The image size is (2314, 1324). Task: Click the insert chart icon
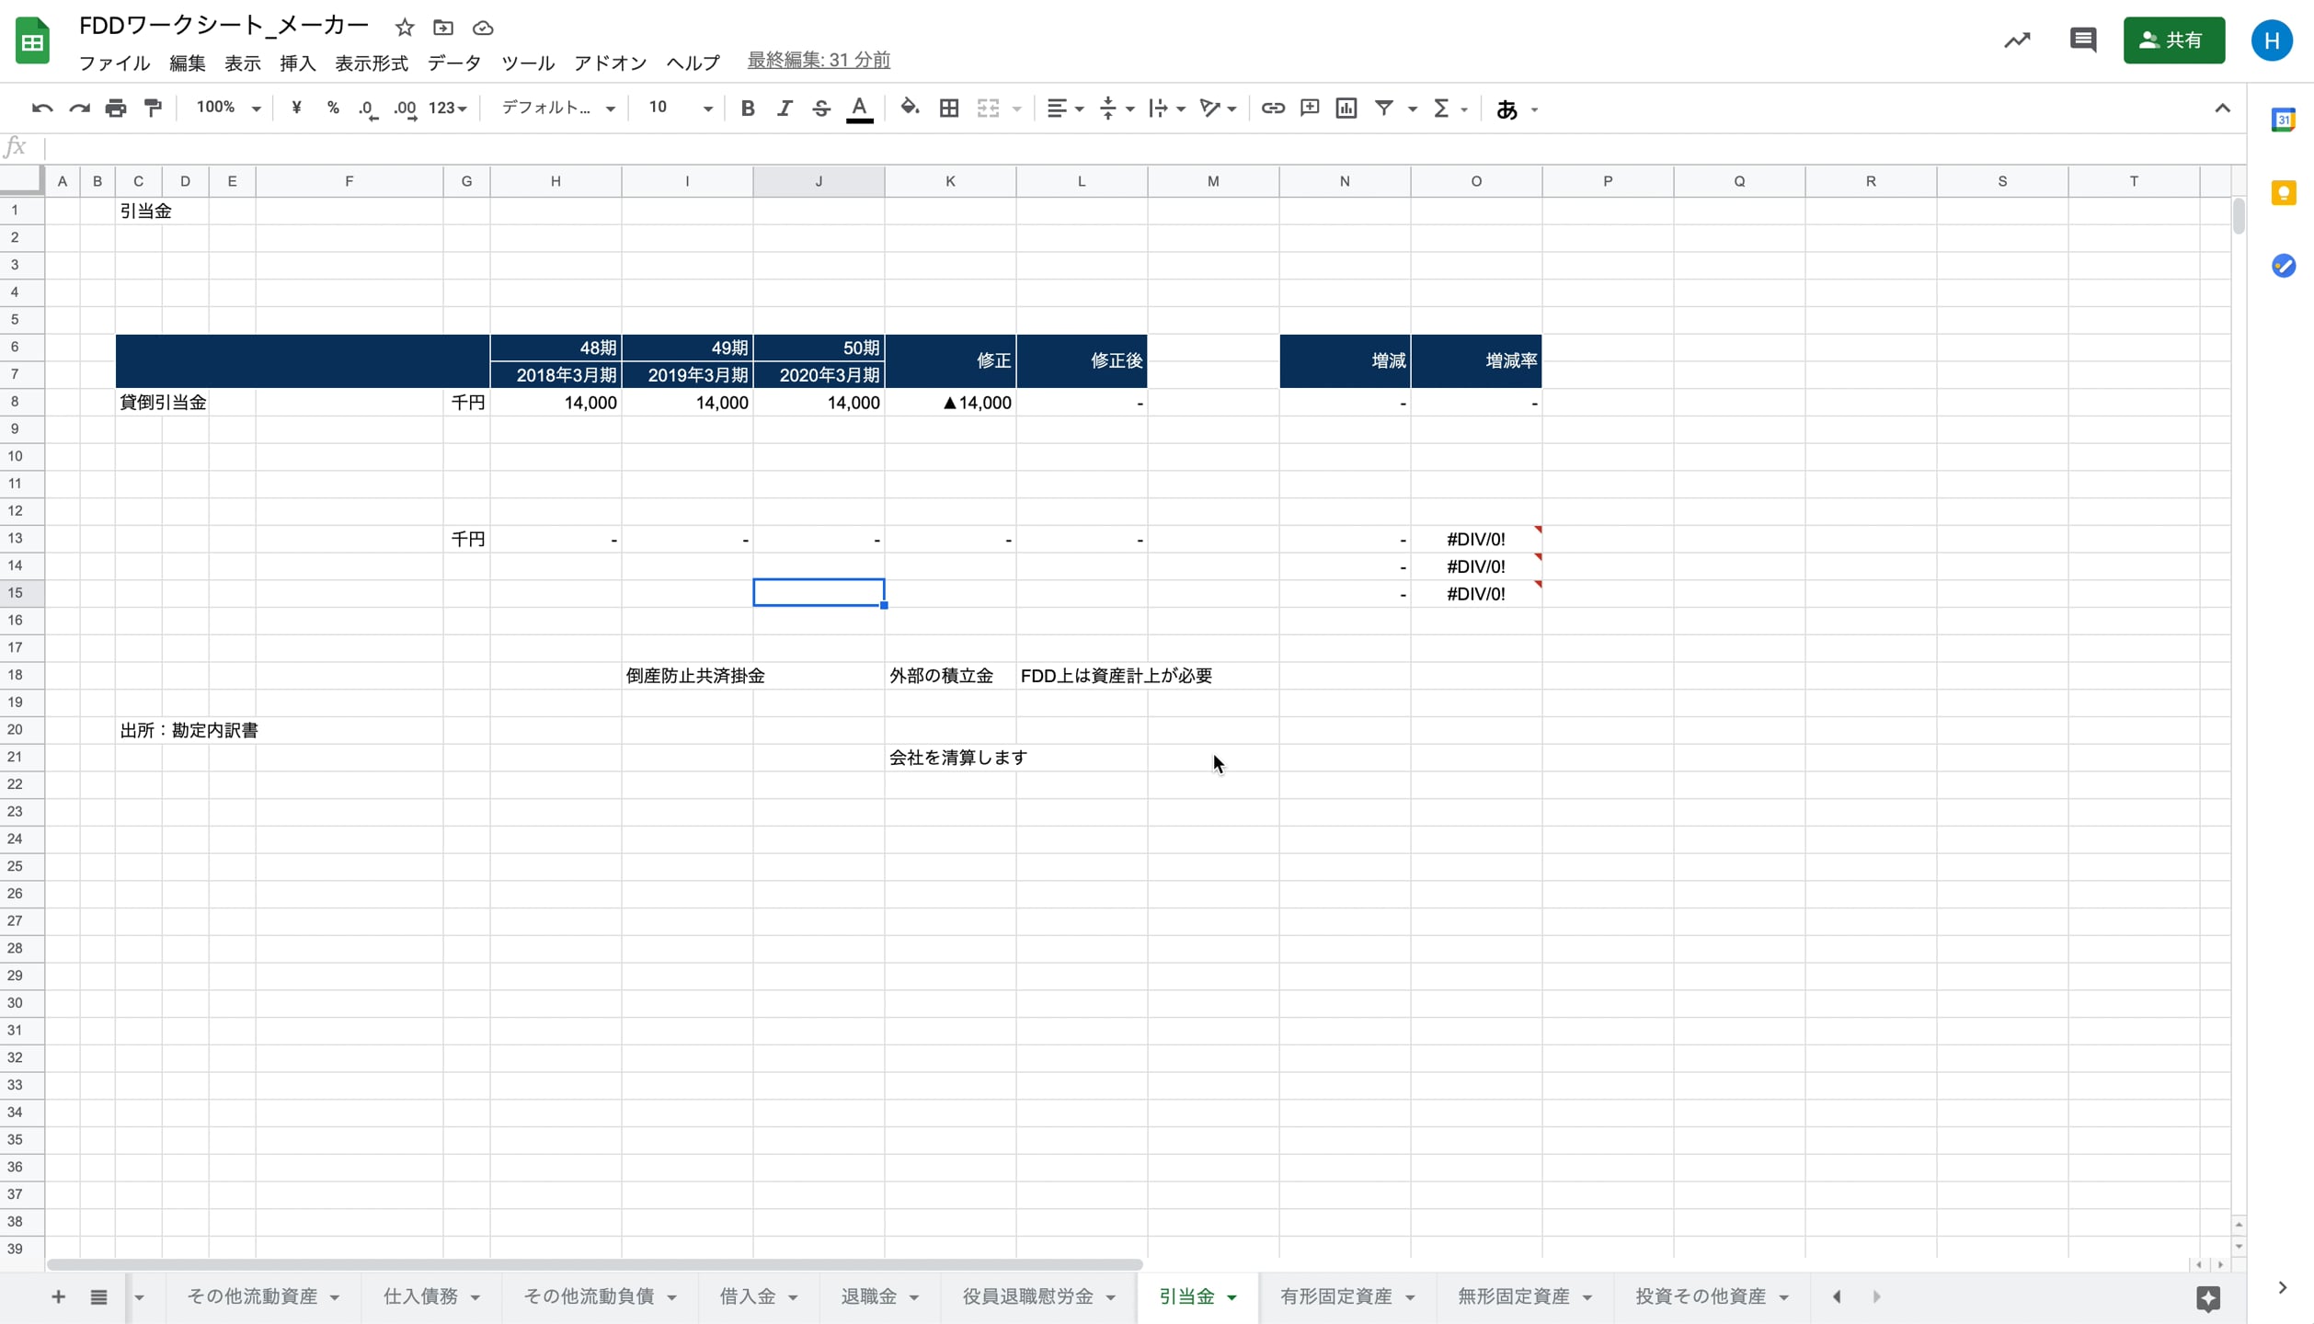coord(1346,108)
